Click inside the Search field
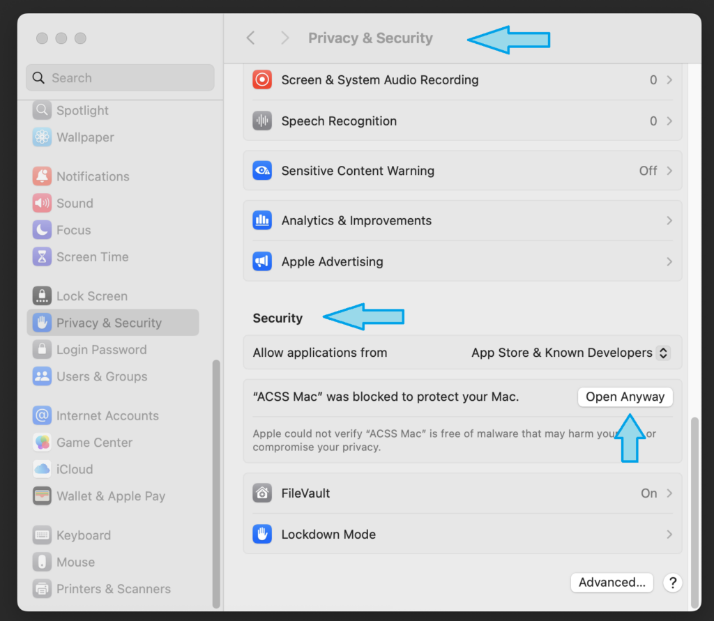The width and height of the screenshot is (714, 621). point(120,78)
